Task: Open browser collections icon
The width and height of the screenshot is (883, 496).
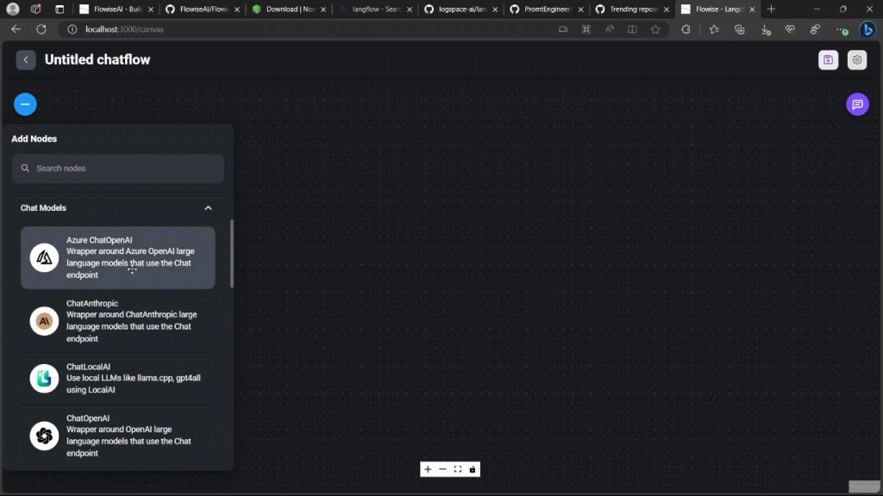Action: pos(739,29)
